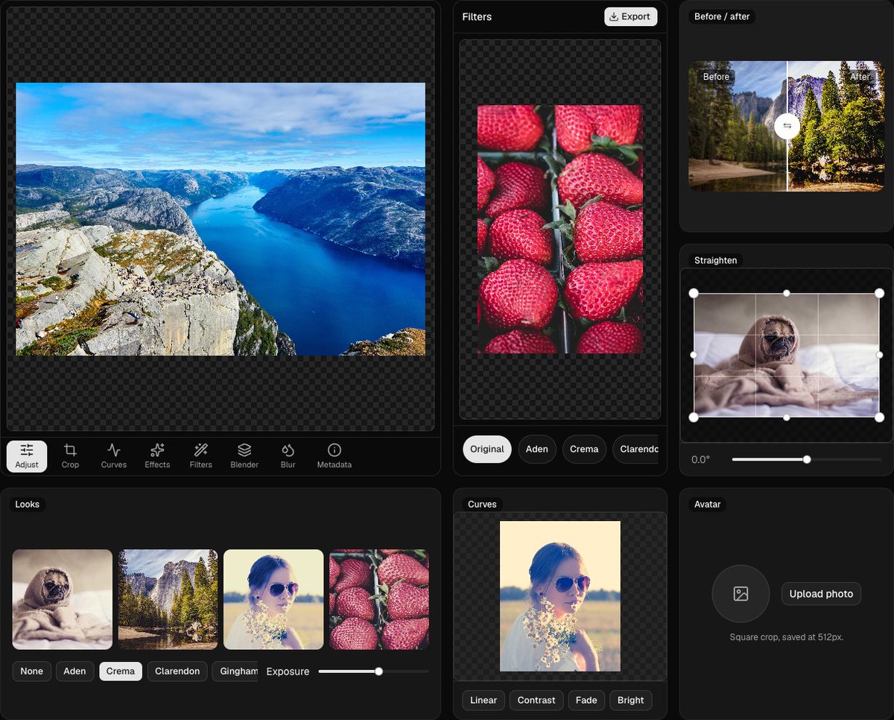Click the before/after swap handle

(787, 126)
